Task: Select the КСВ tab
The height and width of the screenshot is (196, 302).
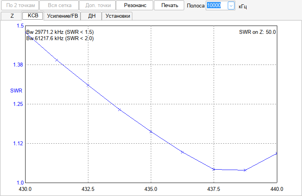Action: click(x=33, y=16)
